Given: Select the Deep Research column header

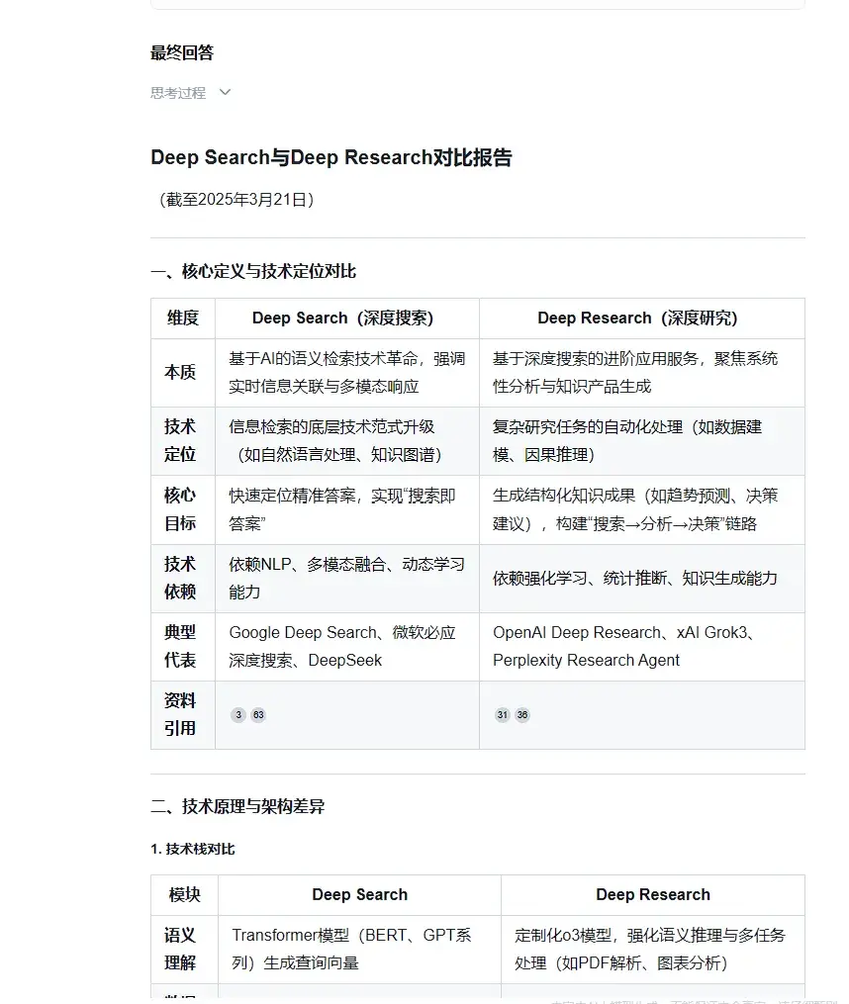Looking at the screenshot, I should click(x=641, y=318).
